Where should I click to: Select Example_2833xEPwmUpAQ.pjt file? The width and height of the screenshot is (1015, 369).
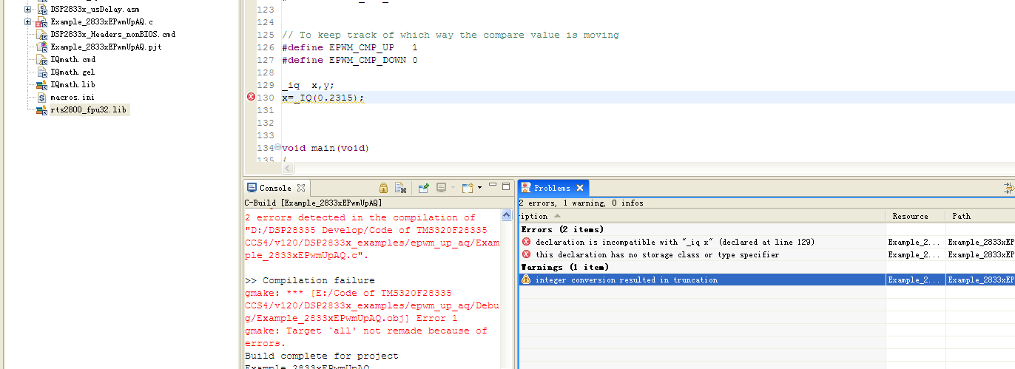point(106,47)
